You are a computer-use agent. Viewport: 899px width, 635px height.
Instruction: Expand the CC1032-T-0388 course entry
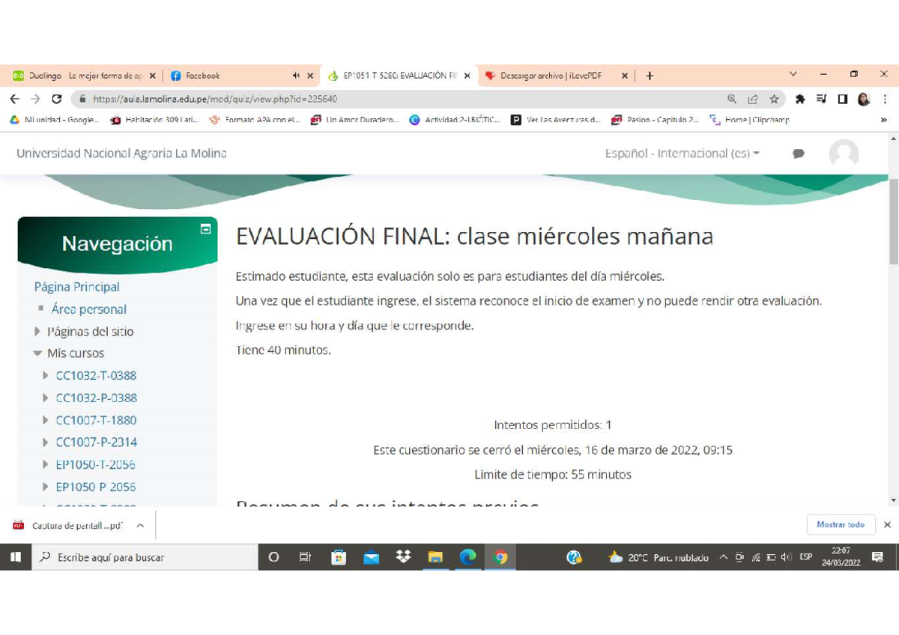45,375
